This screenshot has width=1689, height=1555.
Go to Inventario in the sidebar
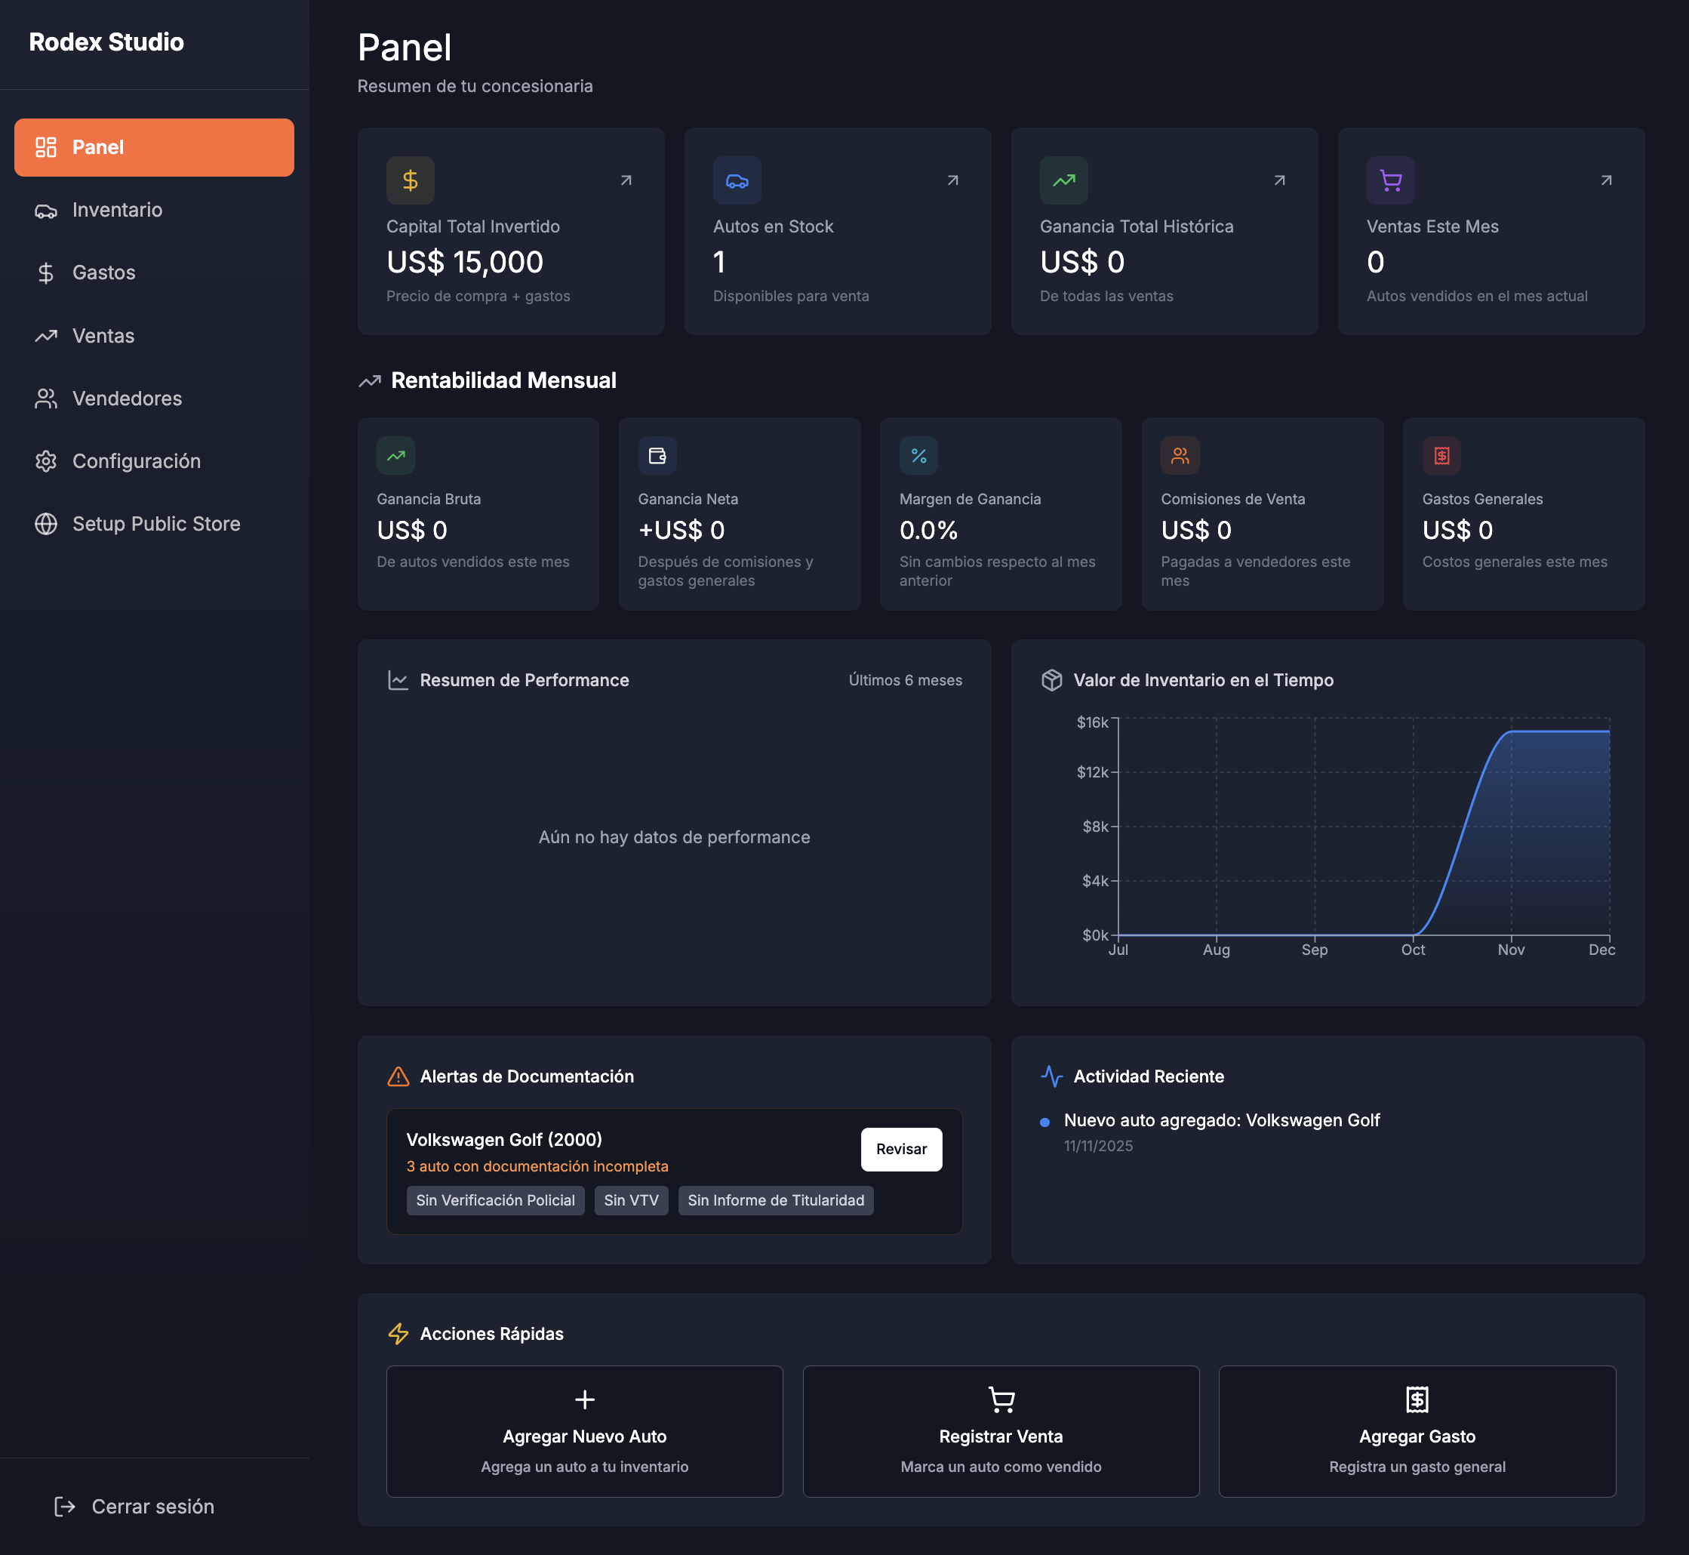(x=117, y=210)
